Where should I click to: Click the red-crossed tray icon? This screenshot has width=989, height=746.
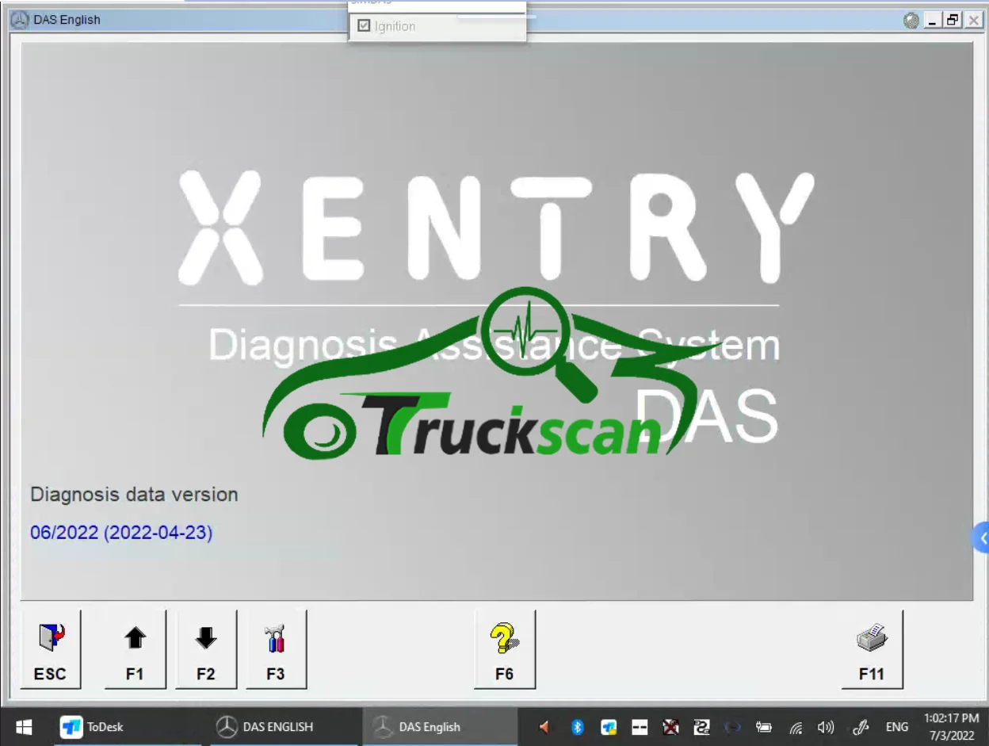(670, 727)
